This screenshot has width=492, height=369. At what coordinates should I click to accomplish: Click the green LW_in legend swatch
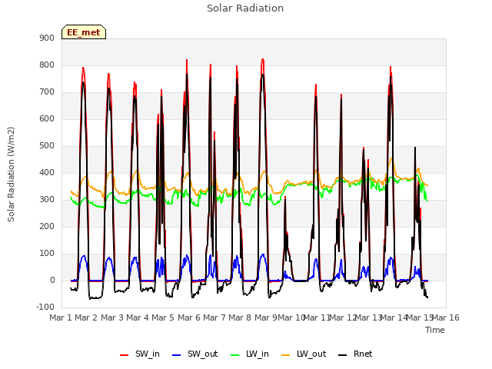235,355
